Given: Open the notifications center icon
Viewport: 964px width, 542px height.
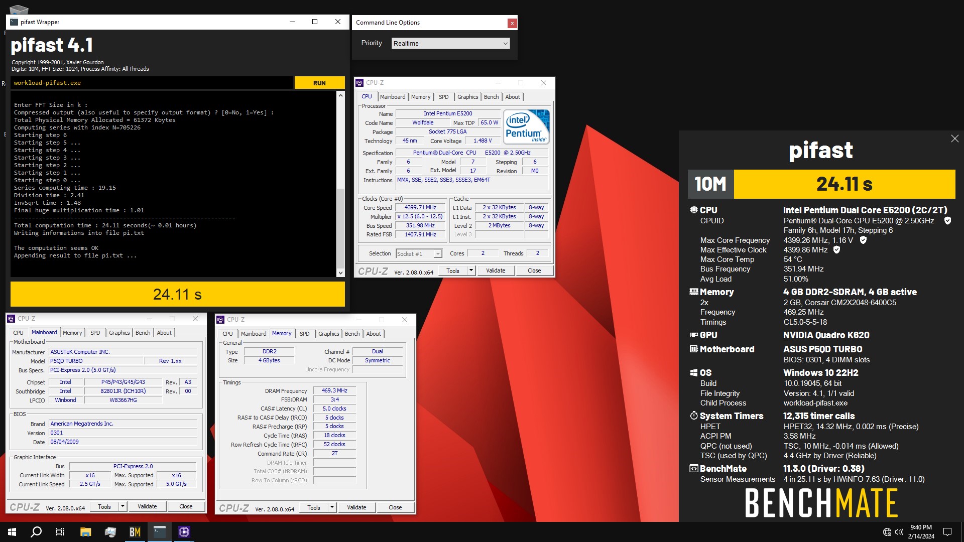Looking at the screenshot, I should (x=947, y=532).
